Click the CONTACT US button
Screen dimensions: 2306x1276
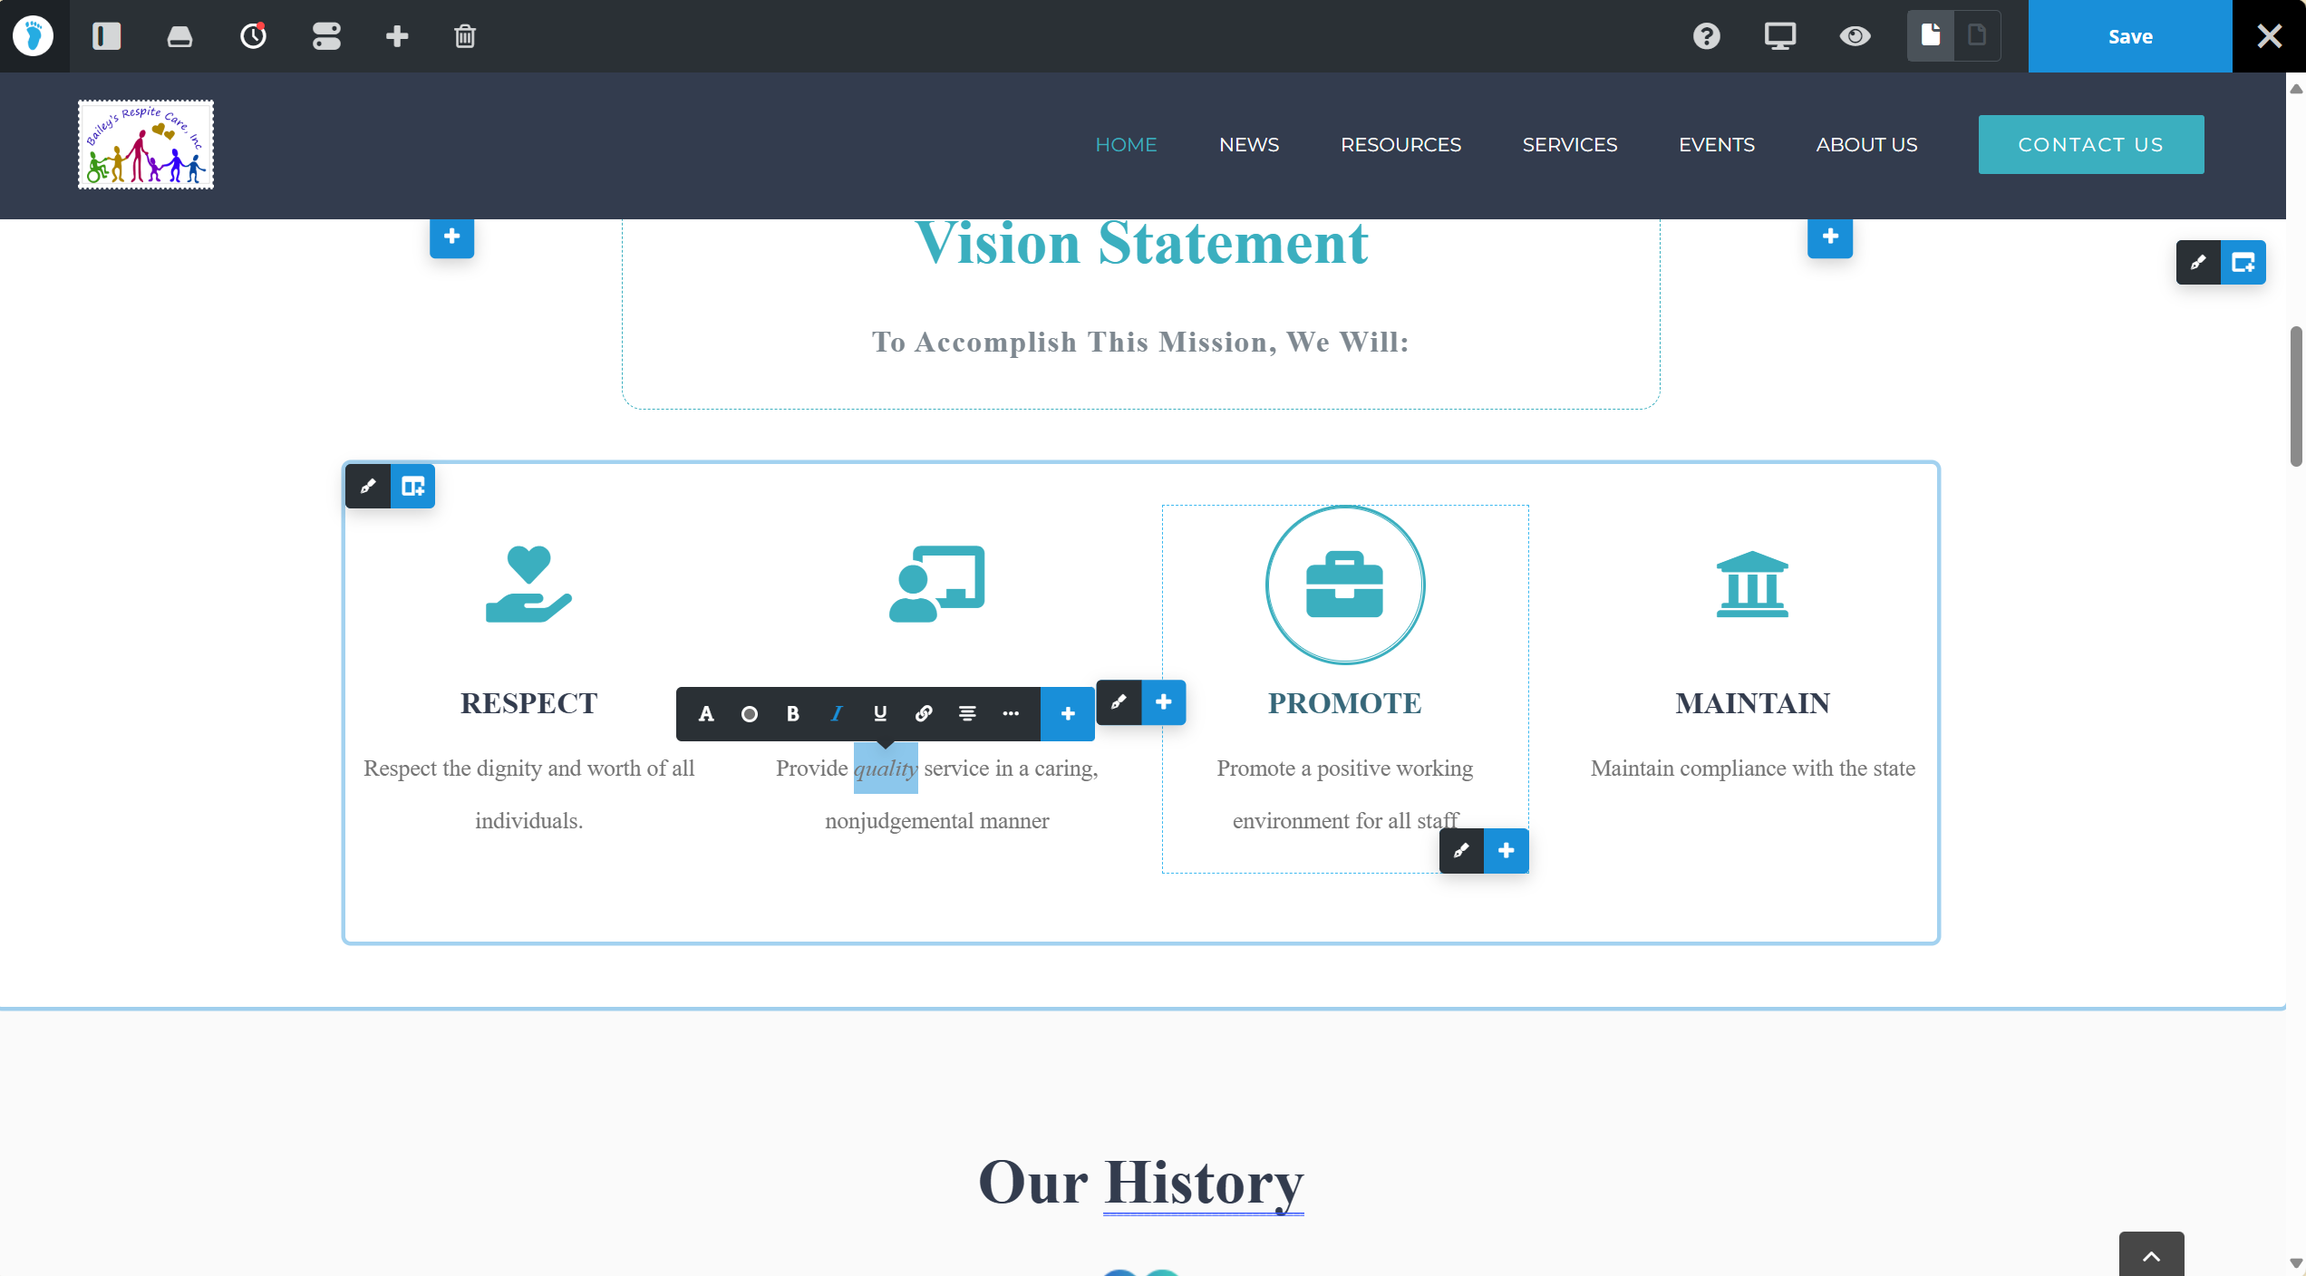(x=2090, y=145)
